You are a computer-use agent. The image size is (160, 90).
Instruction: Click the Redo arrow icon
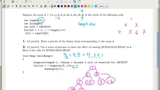tap(35, 1)
